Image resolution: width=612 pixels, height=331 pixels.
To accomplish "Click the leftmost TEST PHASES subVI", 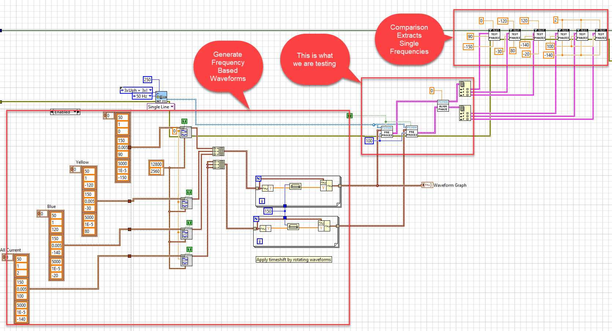I will click(x=494, y=35).
